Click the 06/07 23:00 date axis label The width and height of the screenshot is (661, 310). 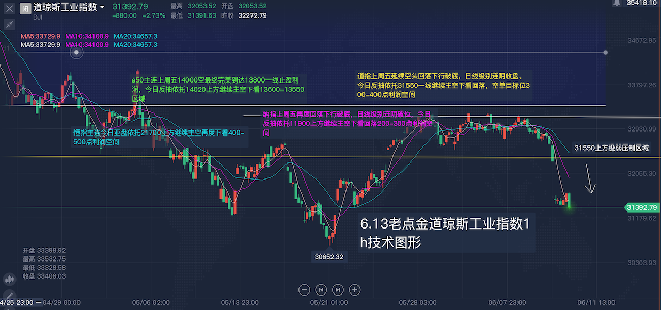(x=508, y=302)
